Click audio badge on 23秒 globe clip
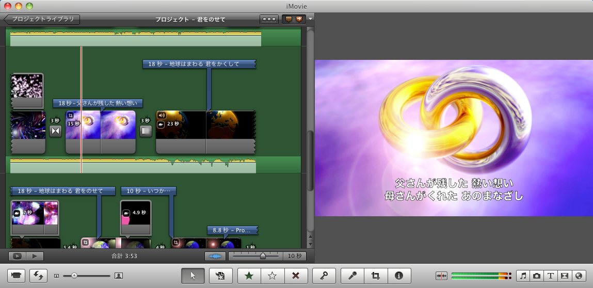The width and height of the screenshot is (593, 288). tap(162, 116)
